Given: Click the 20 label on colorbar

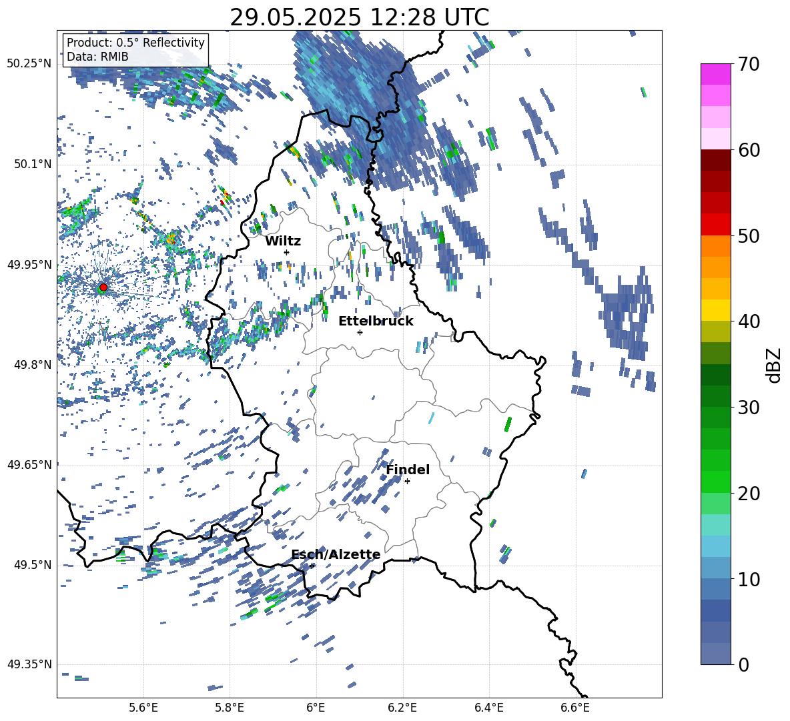Looking at the screenshot, I should pyautogui.click(x=748, y=494).
